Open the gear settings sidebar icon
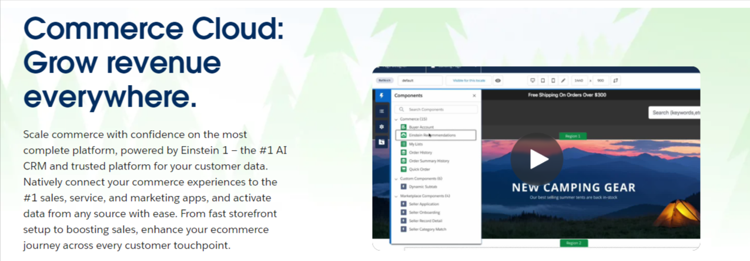 click(381, 126)
